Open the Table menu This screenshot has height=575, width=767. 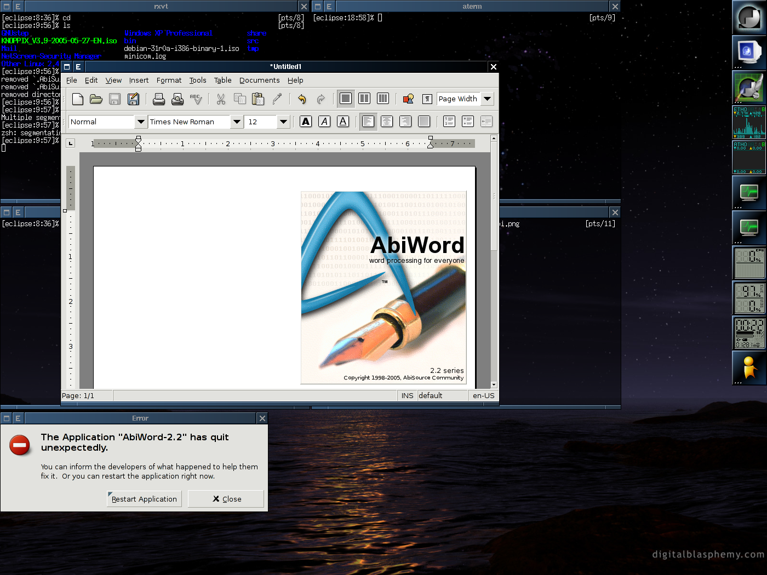(222, 81)
